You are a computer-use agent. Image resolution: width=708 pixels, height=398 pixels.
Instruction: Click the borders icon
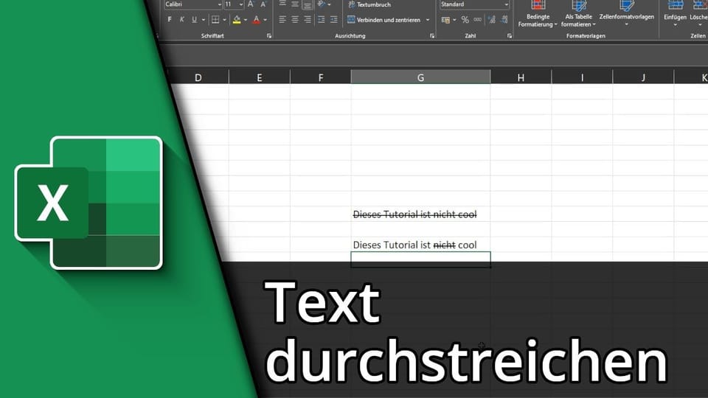pyautogui.click(x=215, y=20)
